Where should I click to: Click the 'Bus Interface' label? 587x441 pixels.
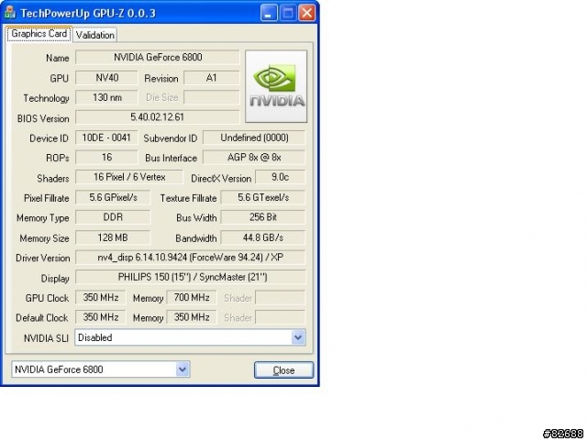pyautogui.click(x=172, y=159)
